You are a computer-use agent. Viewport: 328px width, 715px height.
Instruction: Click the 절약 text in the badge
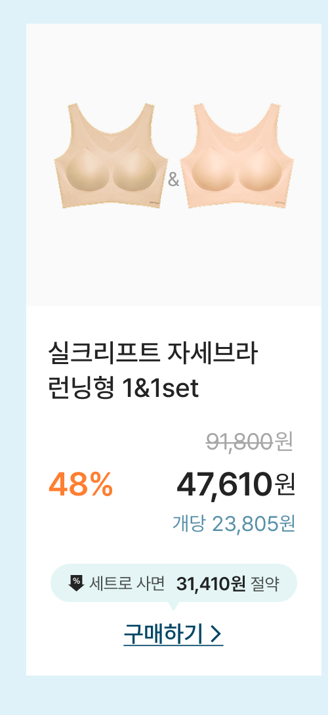265,583
